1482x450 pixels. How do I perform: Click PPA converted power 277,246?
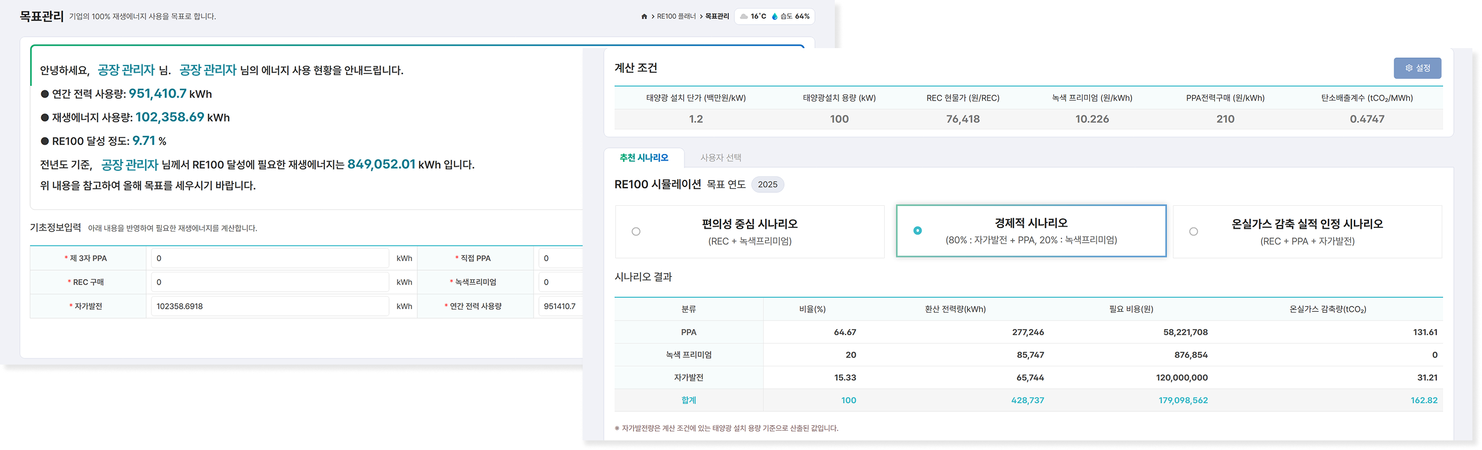(1028, 332)
